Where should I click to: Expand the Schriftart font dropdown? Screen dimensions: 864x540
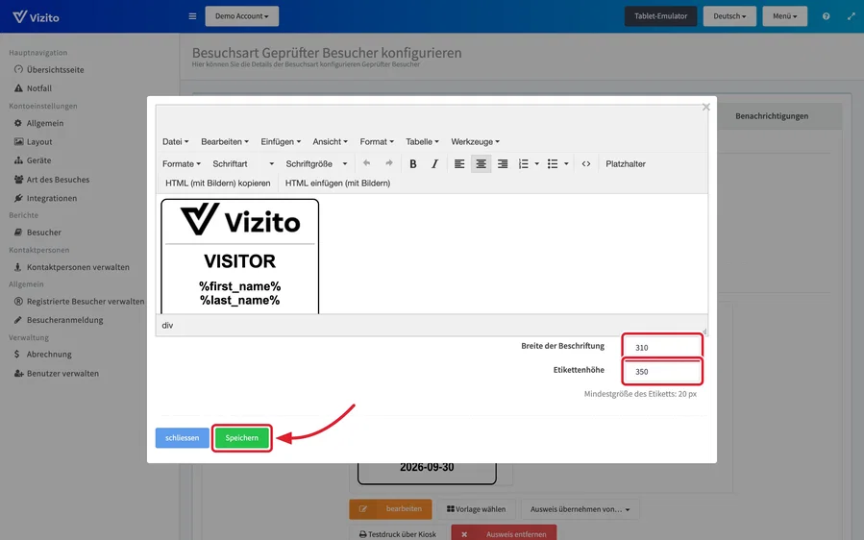pos(243,163)
